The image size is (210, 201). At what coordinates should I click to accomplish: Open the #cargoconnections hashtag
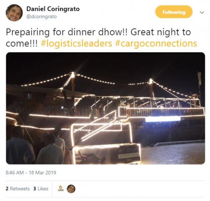156,44
